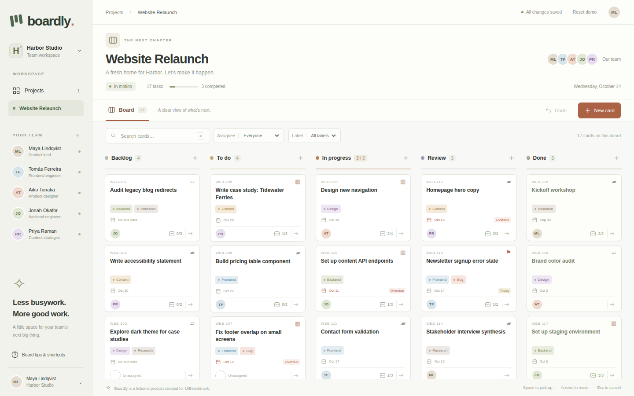This screenshot has width=634, height=396.
Task: Toggle the 2/4 checklist on Design new navigation
Action: coord(387,234)
